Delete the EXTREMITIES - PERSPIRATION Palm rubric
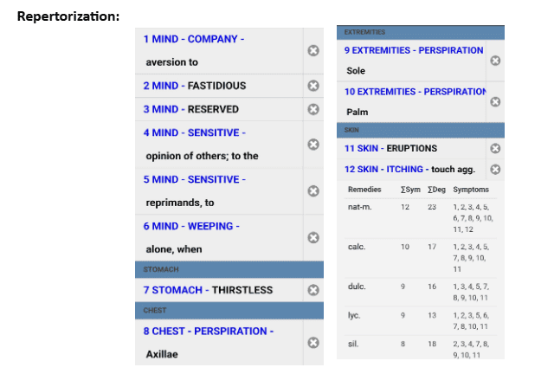554x374 pixels. (495, 101)
